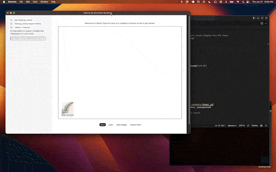The image size is (276, 172).
Task: Click the Spotlight search icon in menu bar
Action: coord(243,2)
